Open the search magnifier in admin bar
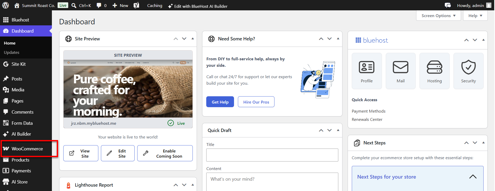The width and height of the screenshot is (495, 191). click(x=74, y=5)
